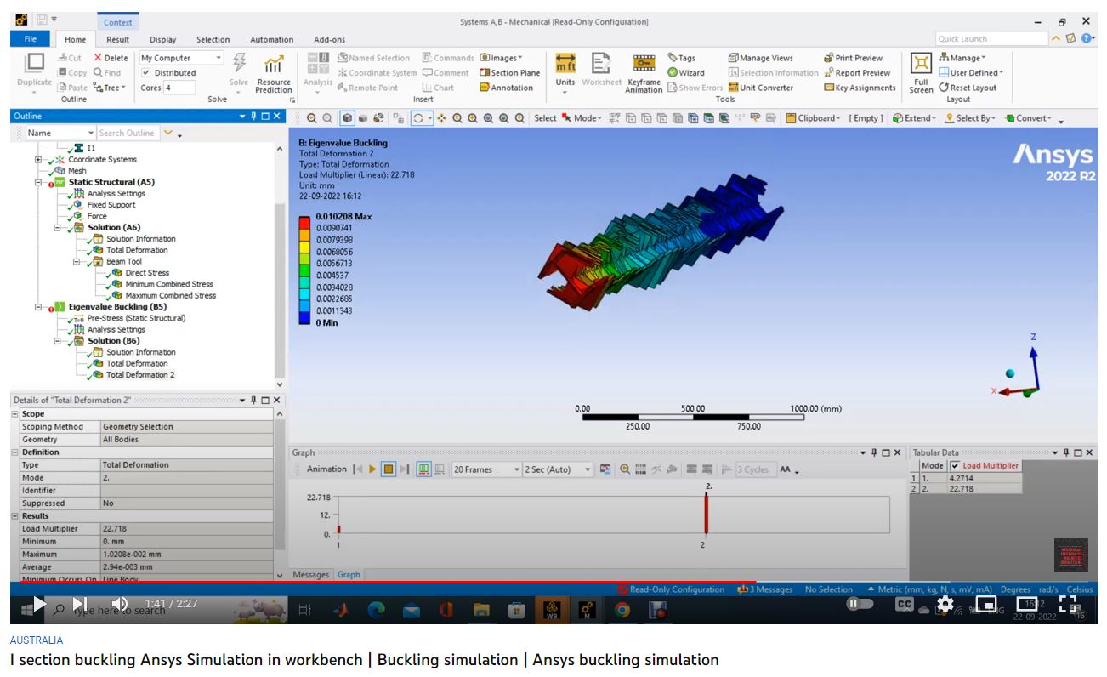
Task: Open the Automation ribbon tab
Action: click(x=271, y=39)
